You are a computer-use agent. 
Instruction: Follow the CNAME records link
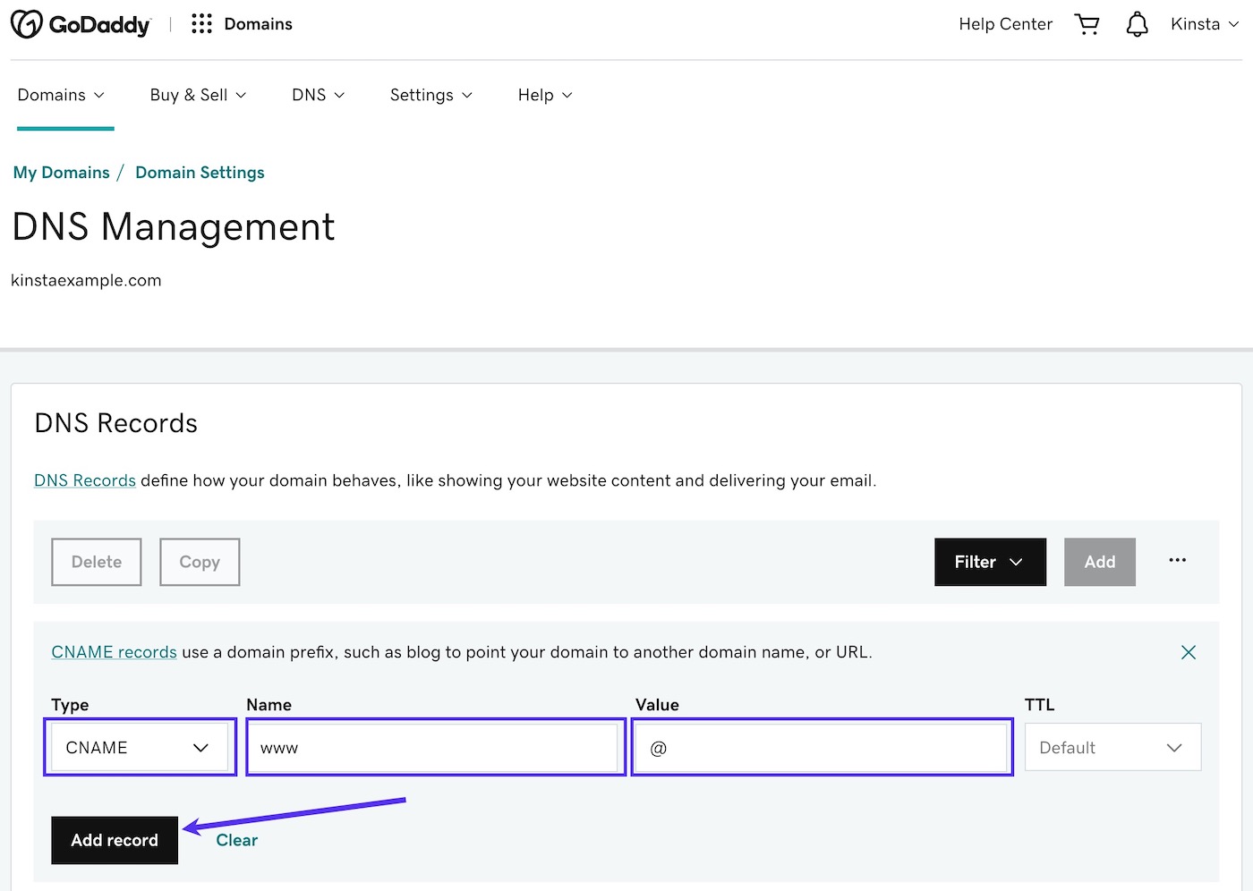pyautogui.click(x=114, y=652)
